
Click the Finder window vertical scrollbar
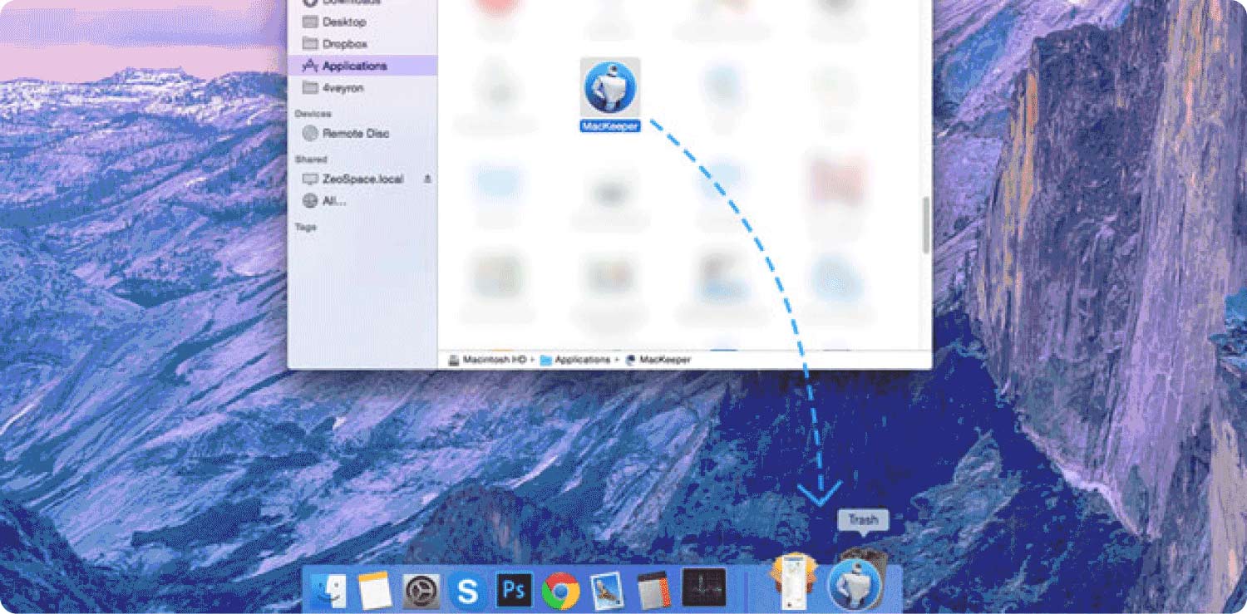[x=925, y=224]
